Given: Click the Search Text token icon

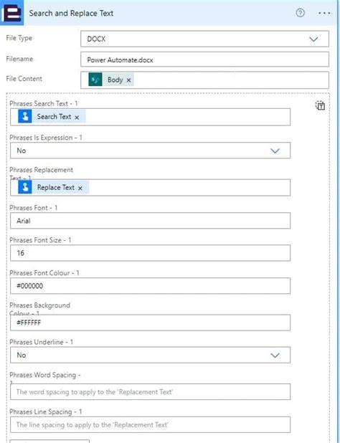Looking at the screenshot, I should click(x=25, y=116).
